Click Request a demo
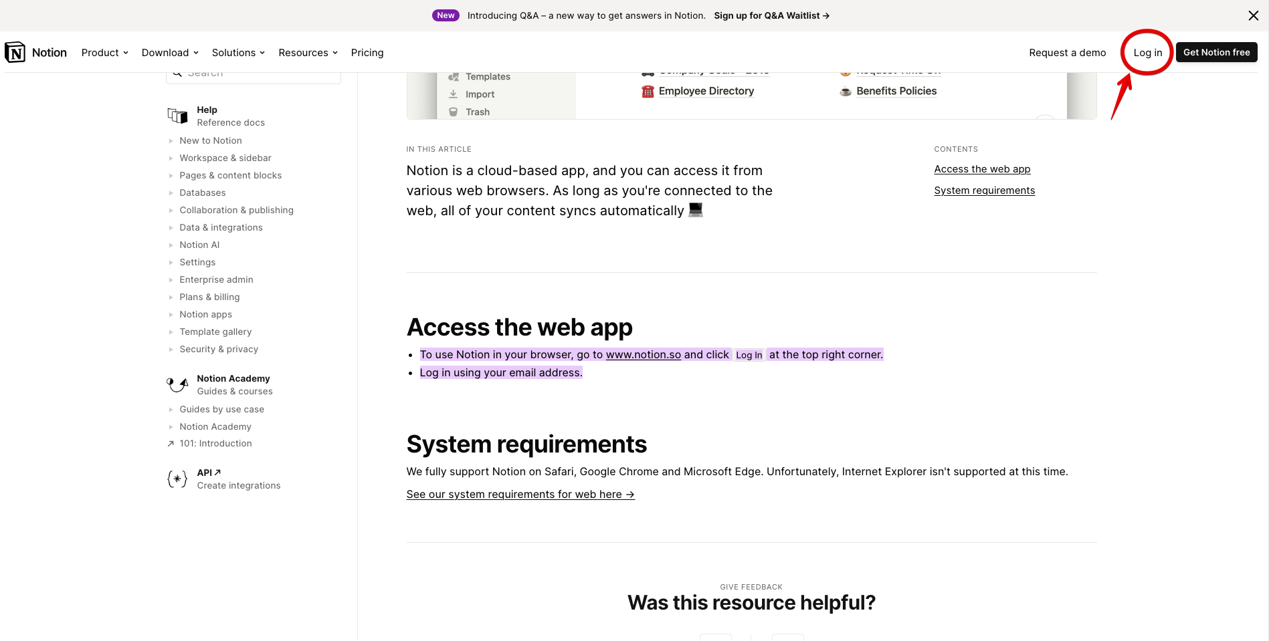The image size is (1269, 641). pyautogui.click(x=1068, y=53)
